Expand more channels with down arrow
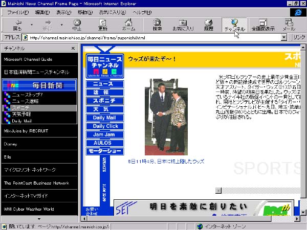 tap(39, 219)
